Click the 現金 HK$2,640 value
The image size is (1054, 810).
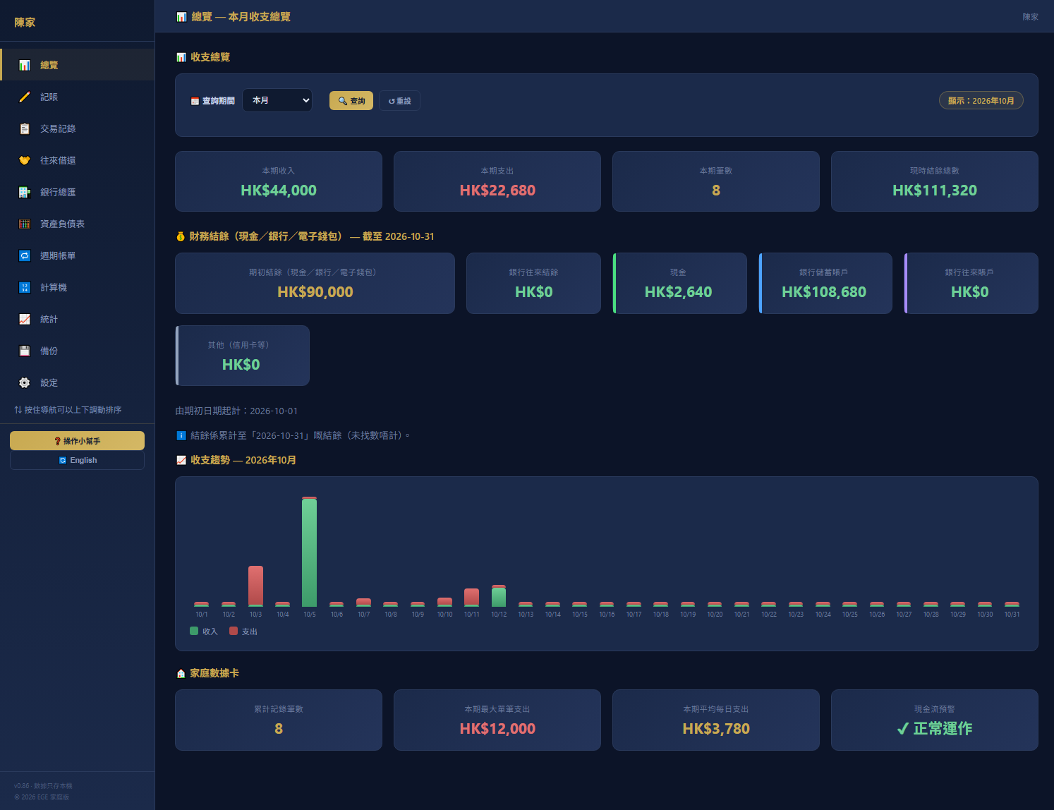678,292
